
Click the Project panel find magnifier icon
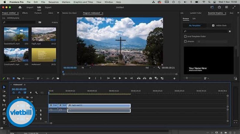(53, 78)
